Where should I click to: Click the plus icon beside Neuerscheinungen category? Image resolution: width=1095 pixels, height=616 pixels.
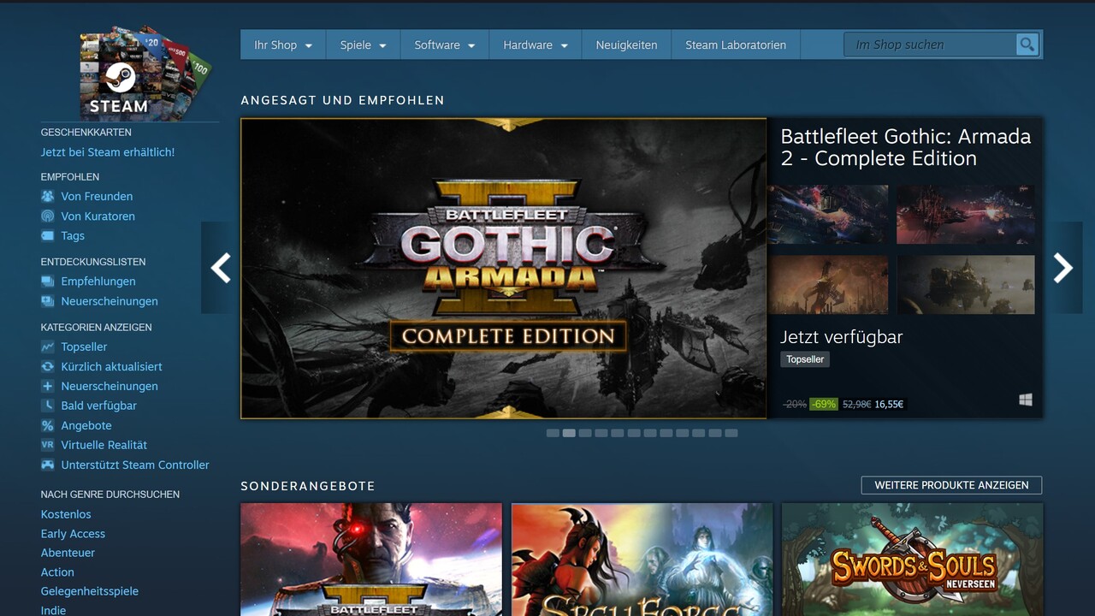[48, 386]
